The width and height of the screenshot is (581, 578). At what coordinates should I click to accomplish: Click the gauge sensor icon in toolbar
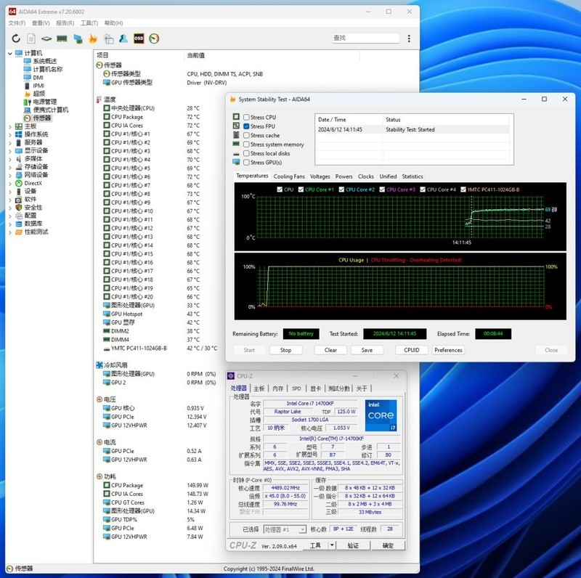tap(154, 38)
